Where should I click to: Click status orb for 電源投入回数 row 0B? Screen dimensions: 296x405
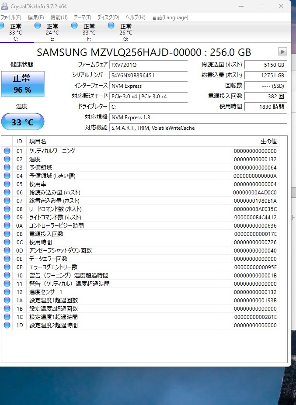7,234
